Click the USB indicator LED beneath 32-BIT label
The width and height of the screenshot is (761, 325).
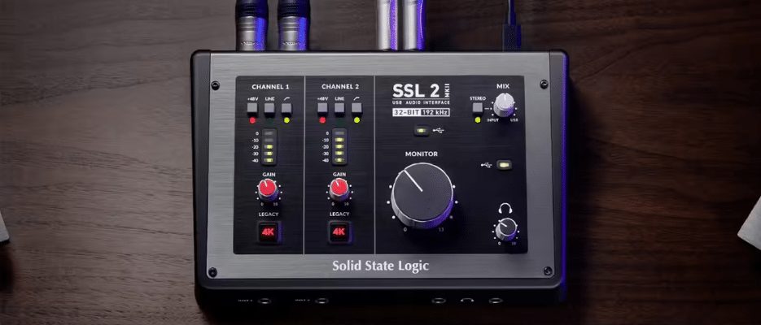coord(421,130)
